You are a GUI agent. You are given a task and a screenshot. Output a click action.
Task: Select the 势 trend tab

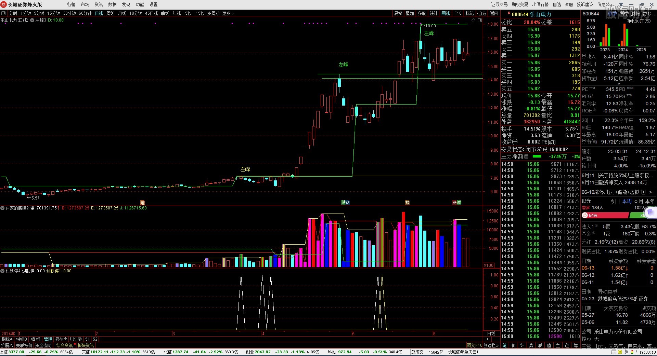tap(531, 345)
